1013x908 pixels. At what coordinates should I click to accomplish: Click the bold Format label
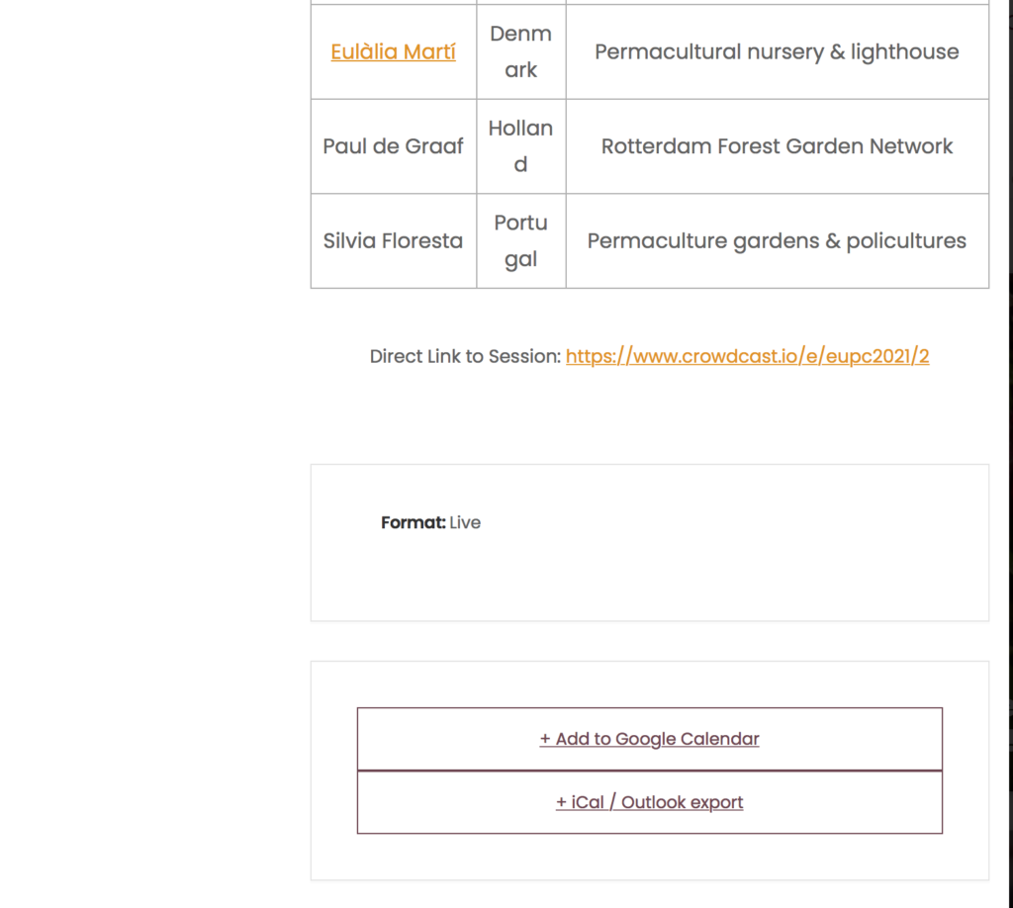click(413, 522)
